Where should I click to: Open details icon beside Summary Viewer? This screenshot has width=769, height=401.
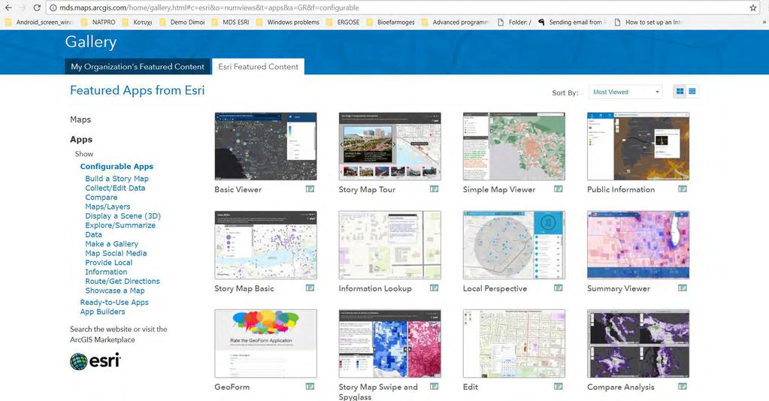coord(683,288)
